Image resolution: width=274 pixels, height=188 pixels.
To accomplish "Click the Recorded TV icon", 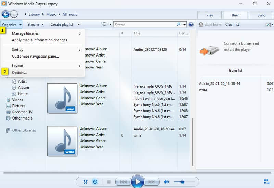I will click(x=8, y=112).
